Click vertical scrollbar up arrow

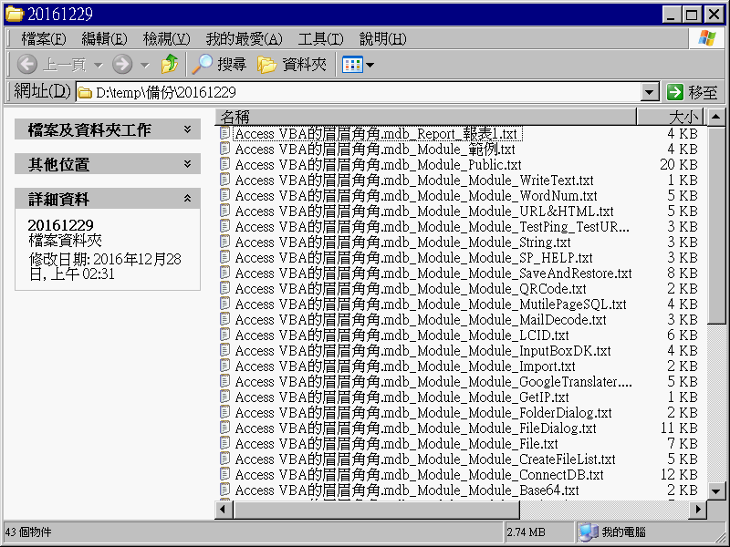click(716, 117)
